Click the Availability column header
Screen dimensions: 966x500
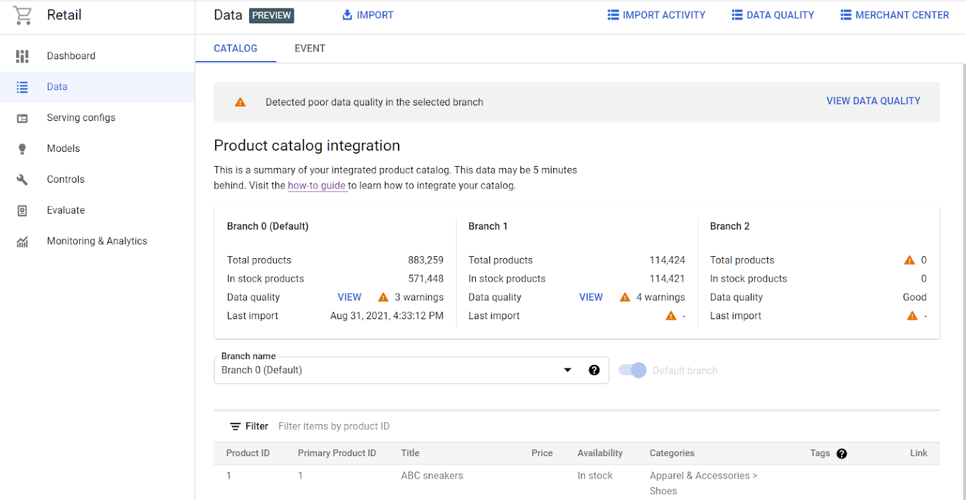[x=600, y=453]
